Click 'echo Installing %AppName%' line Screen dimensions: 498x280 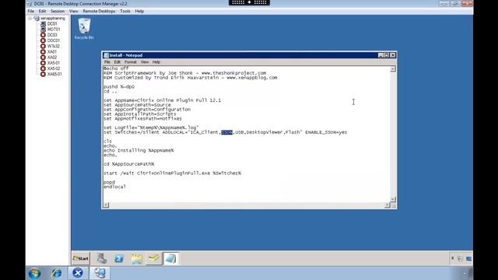click(x=139, y=150)
